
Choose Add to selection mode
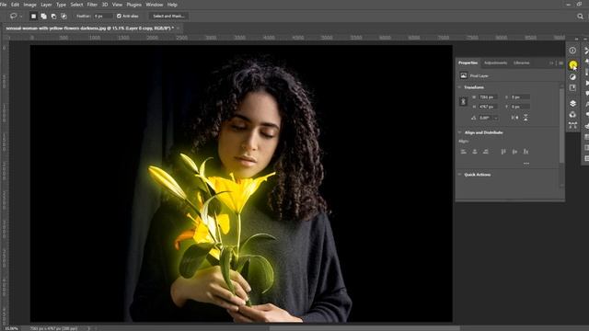coord(43,17)
